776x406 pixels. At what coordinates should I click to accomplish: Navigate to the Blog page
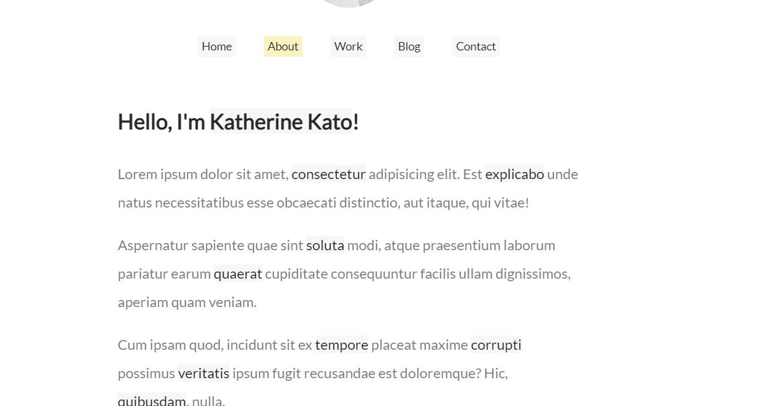(x=409, y=47)
